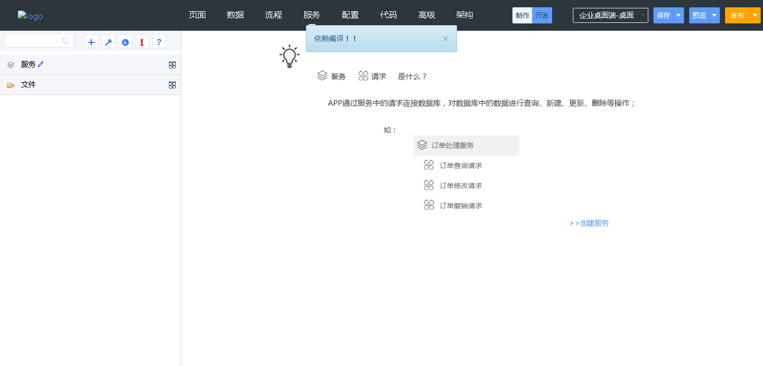The height and width of the screenshot is (366, 763).
Task: Click the blue plus add icon
Action: point(92,41)
